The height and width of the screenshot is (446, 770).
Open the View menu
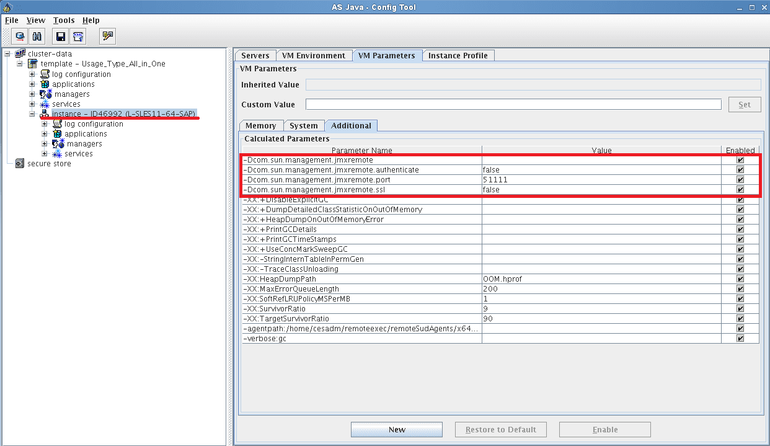[x=36, y=20]
